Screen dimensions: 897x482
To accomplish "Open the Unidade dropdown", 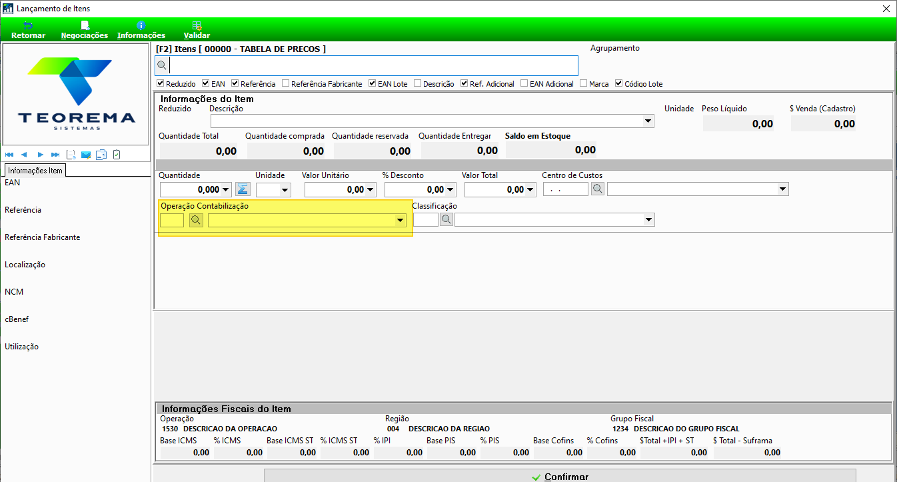I will click(x=273, y=189).
